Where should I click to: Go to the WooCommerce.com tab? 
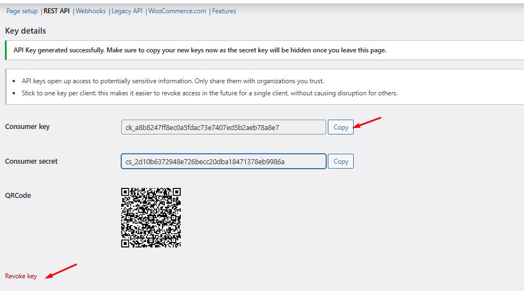pos(177,11)
